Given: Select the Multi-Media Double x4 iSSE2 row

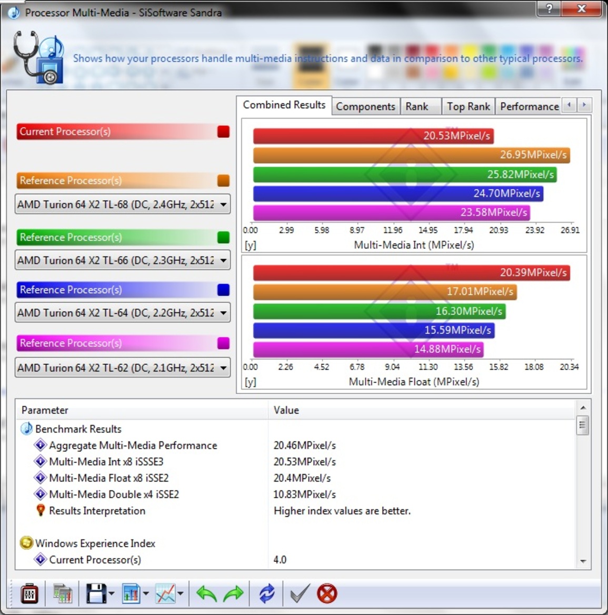Looking at the screenshot, I should tap(295, 494).
